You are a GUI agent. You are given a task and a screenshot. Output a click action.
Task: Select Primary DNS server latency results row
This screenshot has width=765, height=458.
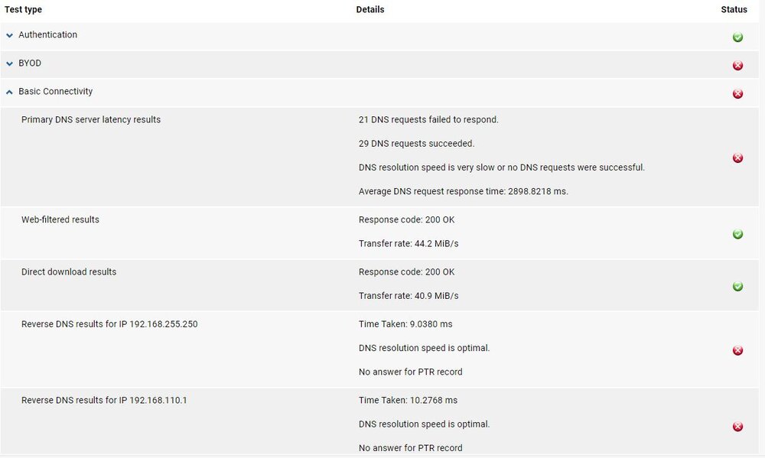[379, 156]
